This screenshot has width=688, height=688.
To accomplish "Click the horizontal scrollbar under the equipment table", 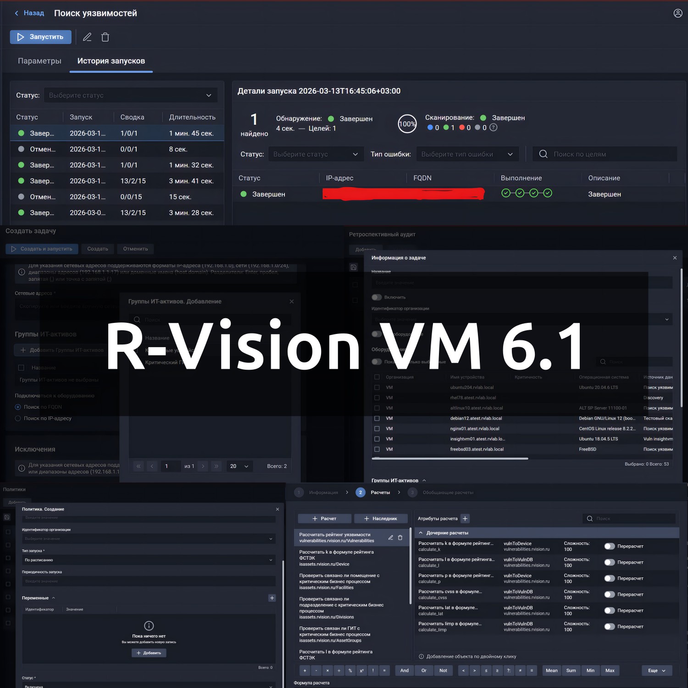I will coord(449,458).
